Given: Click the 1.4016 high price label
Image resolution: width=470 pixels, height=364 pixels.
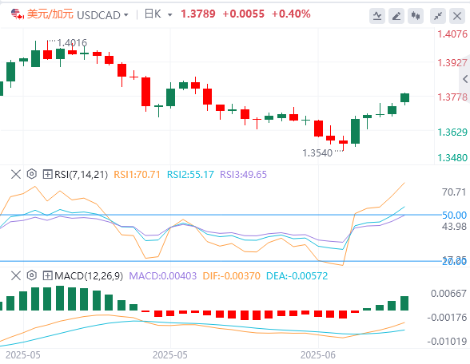Looking at the screenshot, I should coord(72,43).
